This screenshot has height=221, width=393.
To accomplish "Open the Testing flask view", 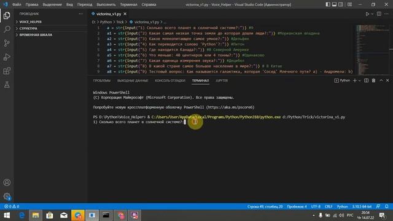I will (7, 85).
